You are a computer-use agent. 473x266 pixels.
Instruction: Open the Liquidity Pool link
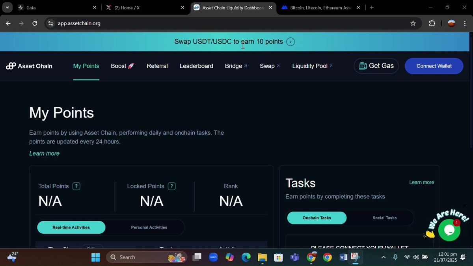point(313,66)
